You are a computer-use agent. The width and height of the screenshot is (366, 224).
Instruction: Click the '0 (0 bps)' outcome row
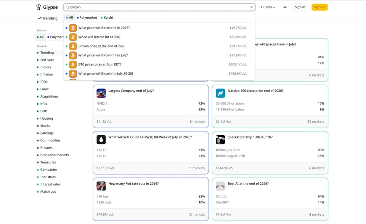(151, 197)
